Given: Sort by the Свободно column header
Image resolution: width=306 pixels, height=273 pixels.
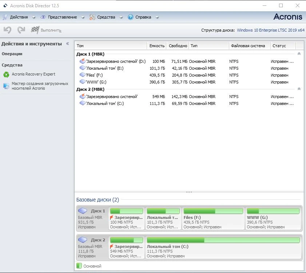Looking at the screenshot, I should point(178,46).
